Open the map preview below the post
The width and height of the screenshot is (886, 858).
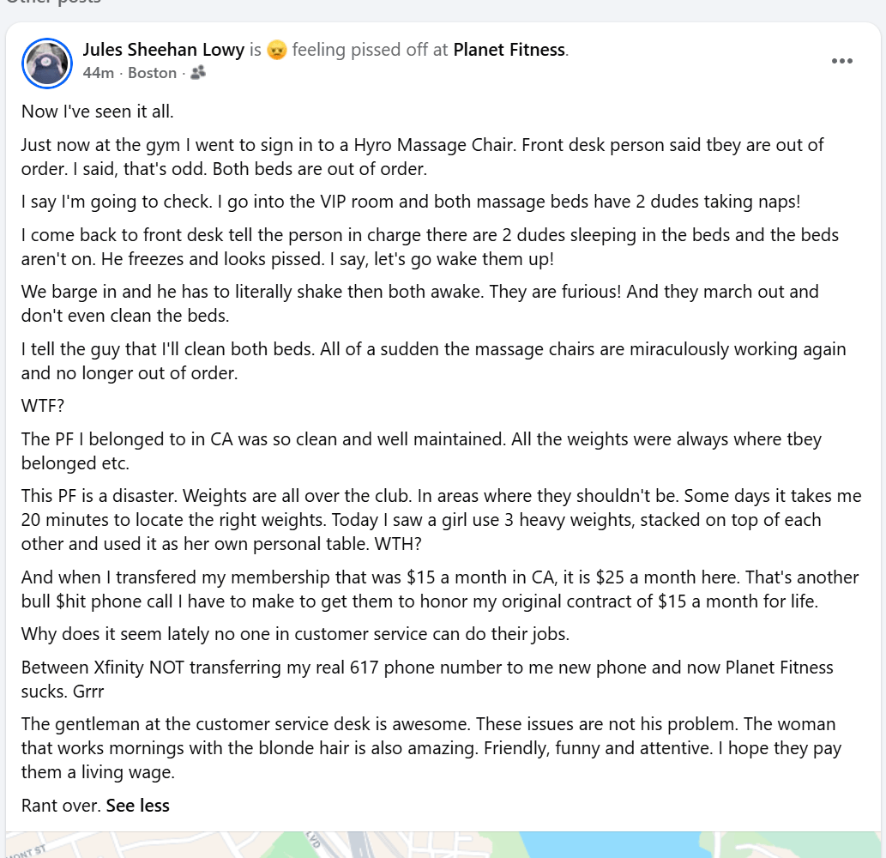point(443,844)
